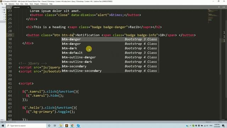Pick the btn-default autocomplete suggestion
This screenshot has height=128, width=227.
click(x=110, y=53)
